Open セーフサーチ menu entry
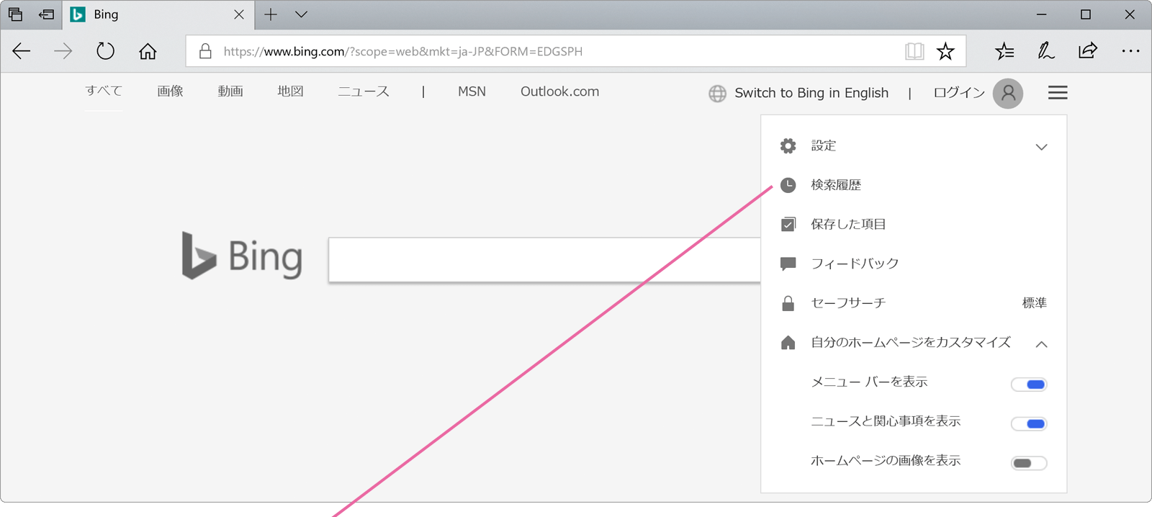 (914, 303)
